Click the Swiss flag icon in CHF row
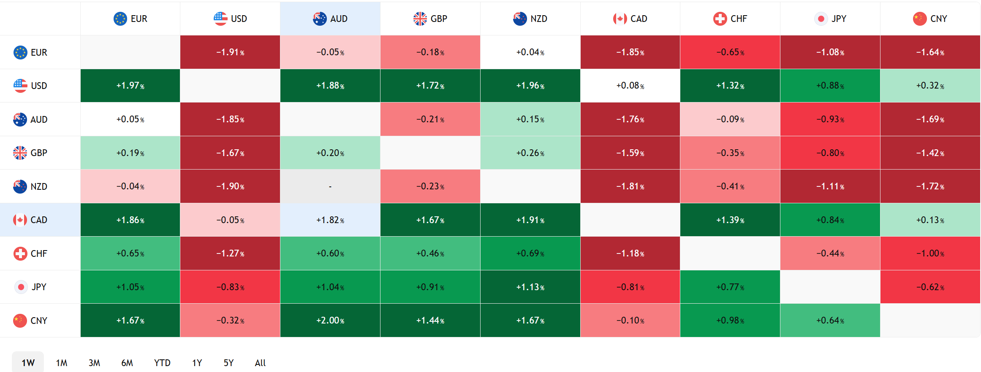Viewport: 981px width, 372px height. (x=20, y=253)
